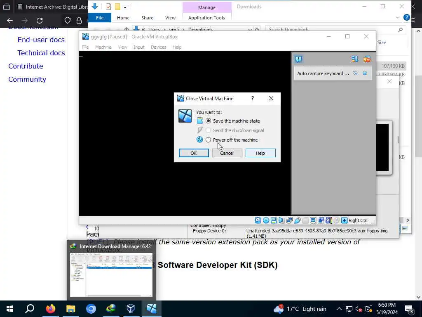
Task: Open the Application Tools tab in Explorer
Action: point(206,18)
